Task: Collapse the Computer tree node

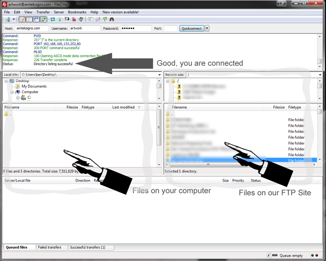Action: pos(12,92)
